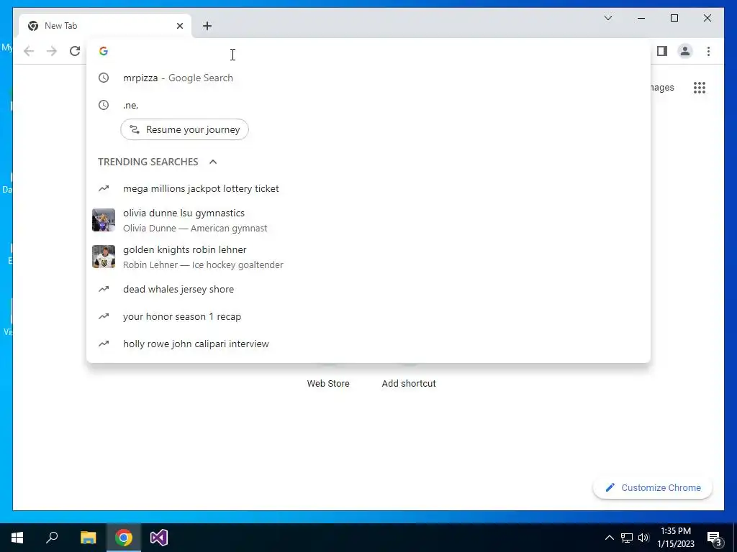Click trending icon beside dead whales
Viewport: 737px width, 552px height.
coord(104,289)
